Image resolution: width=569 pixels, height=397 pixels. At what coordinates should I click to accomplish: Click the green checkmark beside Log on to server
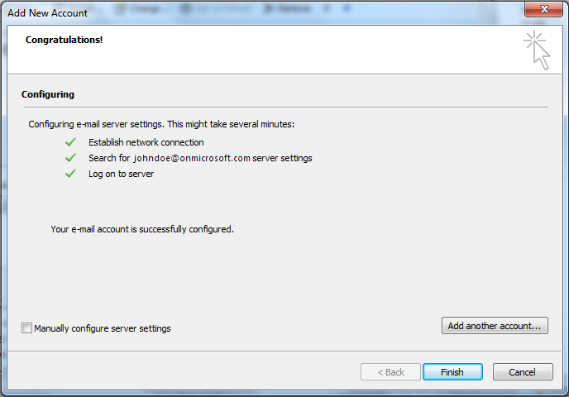(70, 174)
